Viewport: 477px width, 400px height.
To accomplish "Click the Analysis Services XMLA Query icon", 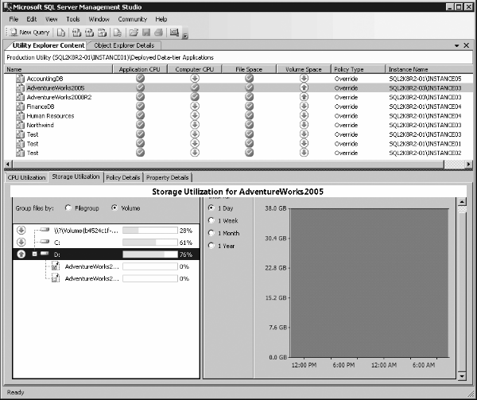I will [x=102, y=33].
